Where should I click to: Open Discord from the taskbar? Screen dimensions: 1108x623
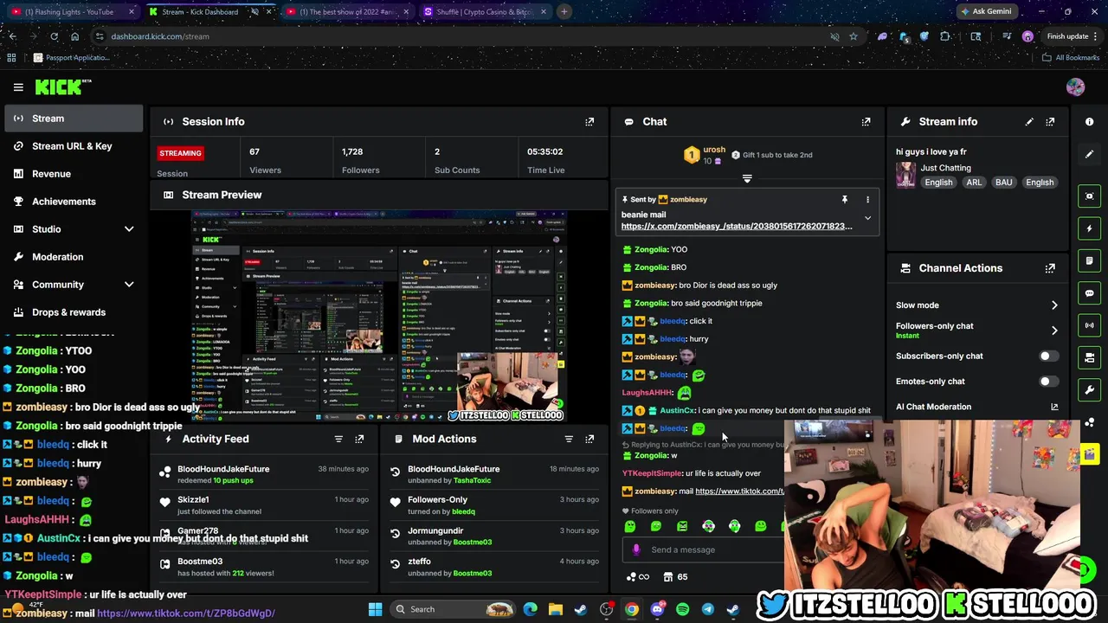coord(657,609)
